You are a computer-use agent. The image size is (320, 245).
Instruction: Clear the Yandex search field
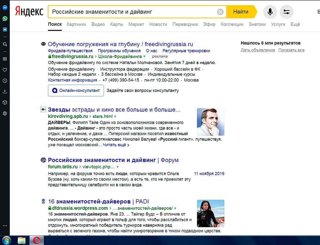click(220, 12)
